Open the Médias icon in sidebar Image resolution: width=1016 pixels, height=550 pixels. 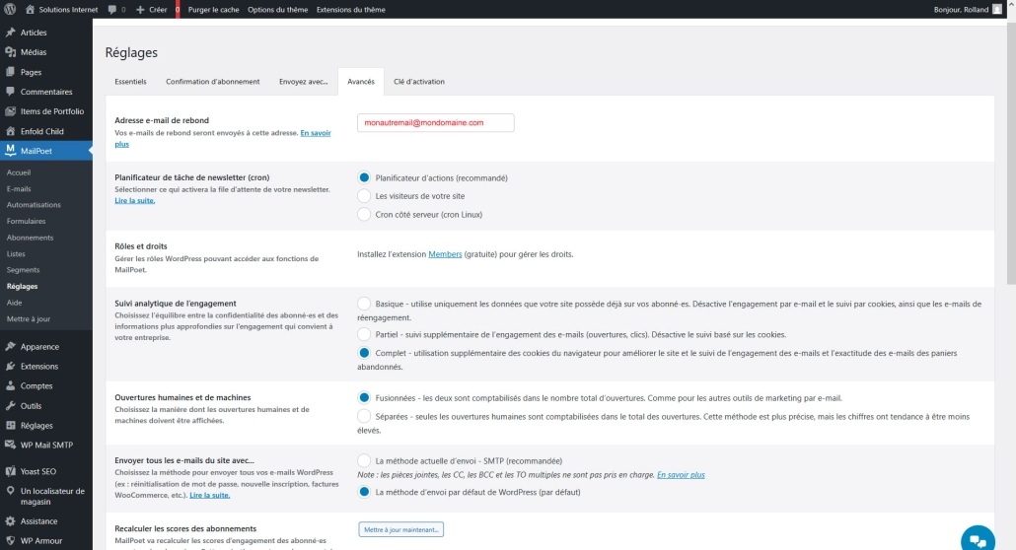pyautogui.click(x=11, y=52)
